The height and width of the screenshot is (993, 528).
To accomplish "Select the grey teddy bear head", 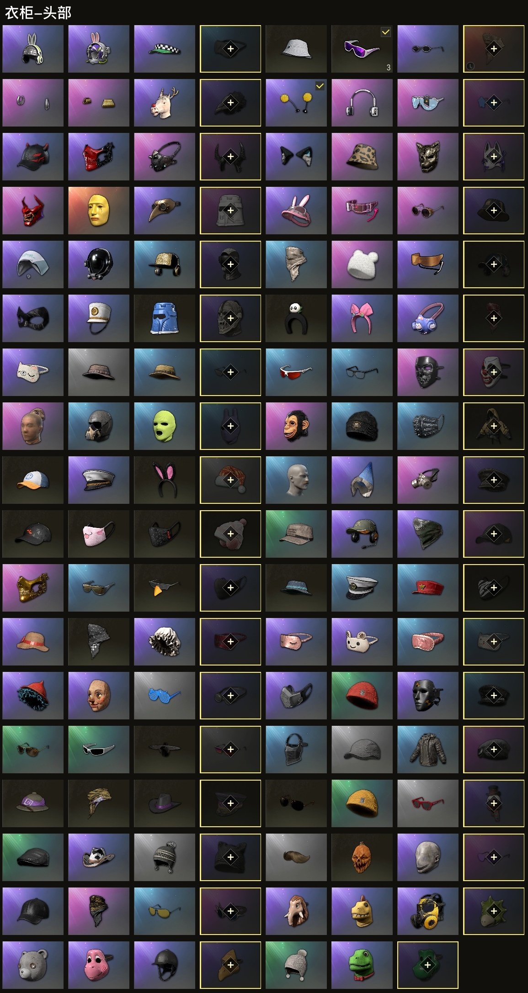I will 33,965.
